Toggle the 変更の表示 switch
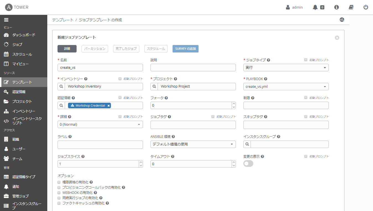 tap(248, 164)
